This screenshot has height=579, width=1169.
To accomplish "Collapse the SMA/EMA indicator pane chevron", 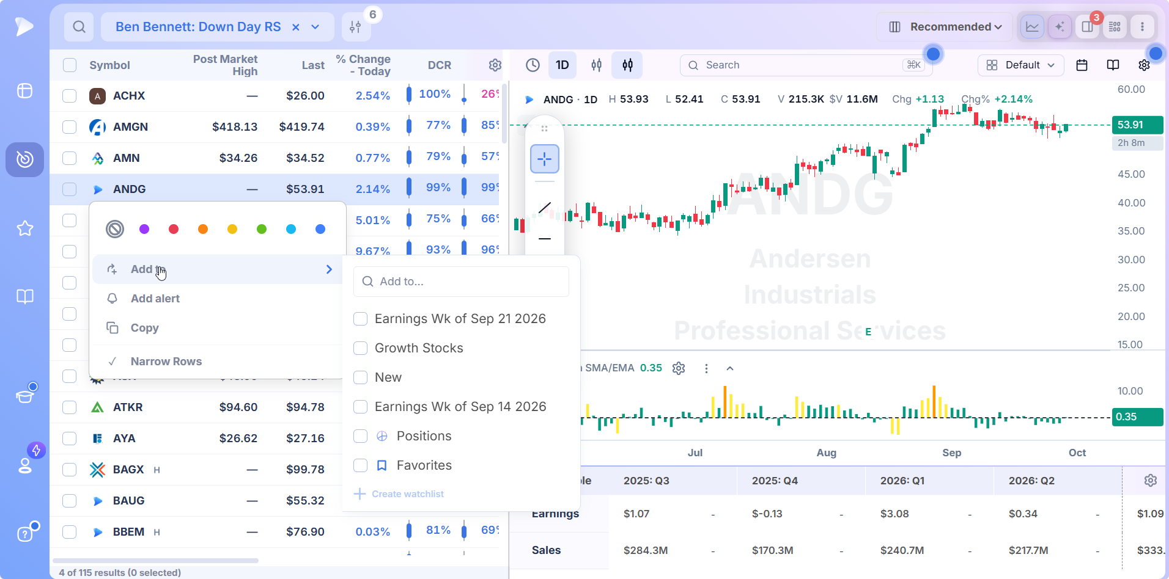I will [730, 368].
